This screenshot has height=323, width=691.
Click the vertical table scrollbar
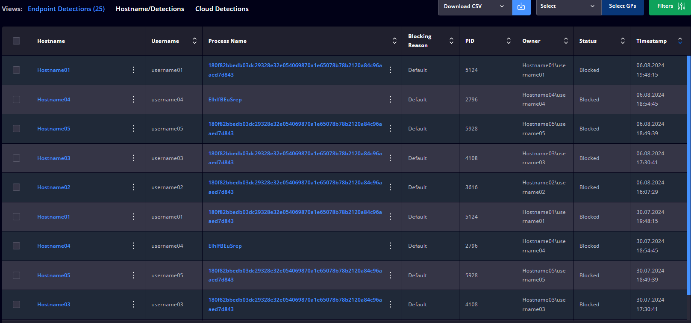click(x=689, y=175)
